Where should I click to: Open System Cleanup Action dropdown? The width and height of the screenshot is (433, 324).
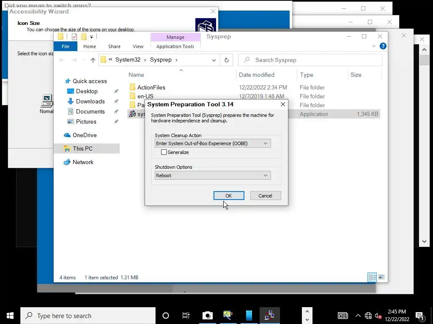pyautogui.click(x=213, y=143)
